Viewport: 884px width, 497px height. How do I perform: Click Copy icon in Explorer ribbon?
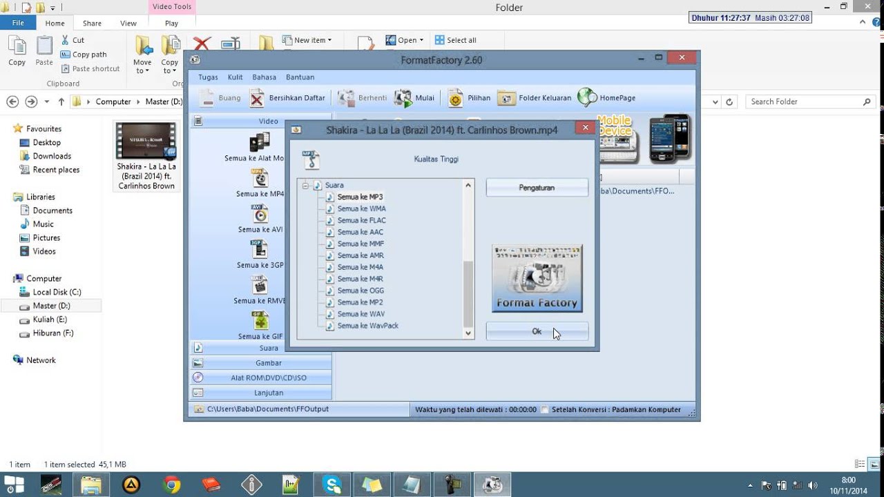(17, 46)
